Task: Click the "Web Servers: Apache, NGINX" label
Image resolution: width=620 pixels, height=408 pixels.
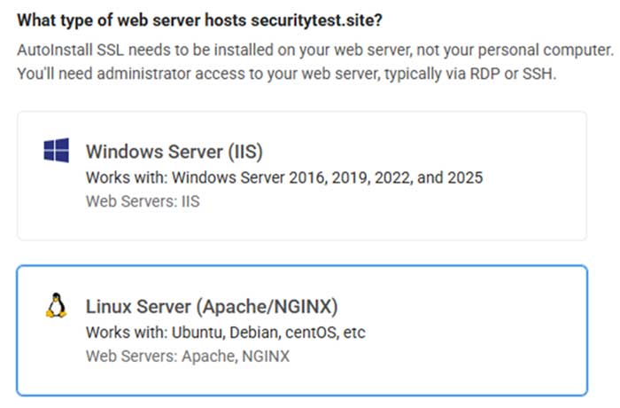Action: [187, 357]
